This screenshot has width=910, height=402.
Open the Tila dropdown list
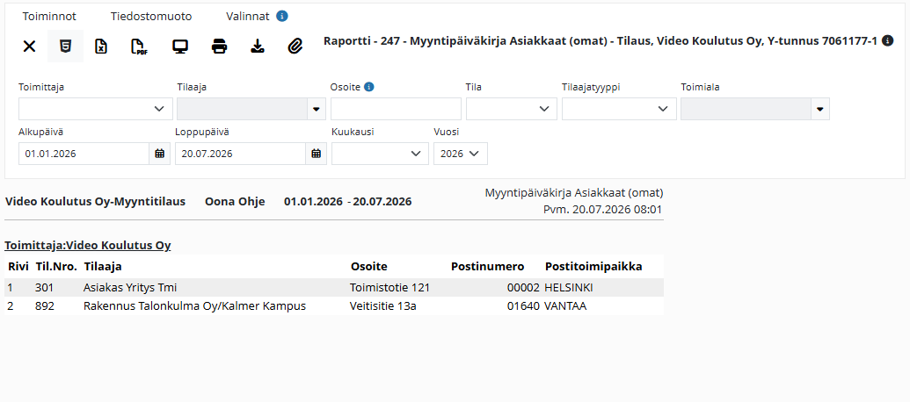coord(512,108)
